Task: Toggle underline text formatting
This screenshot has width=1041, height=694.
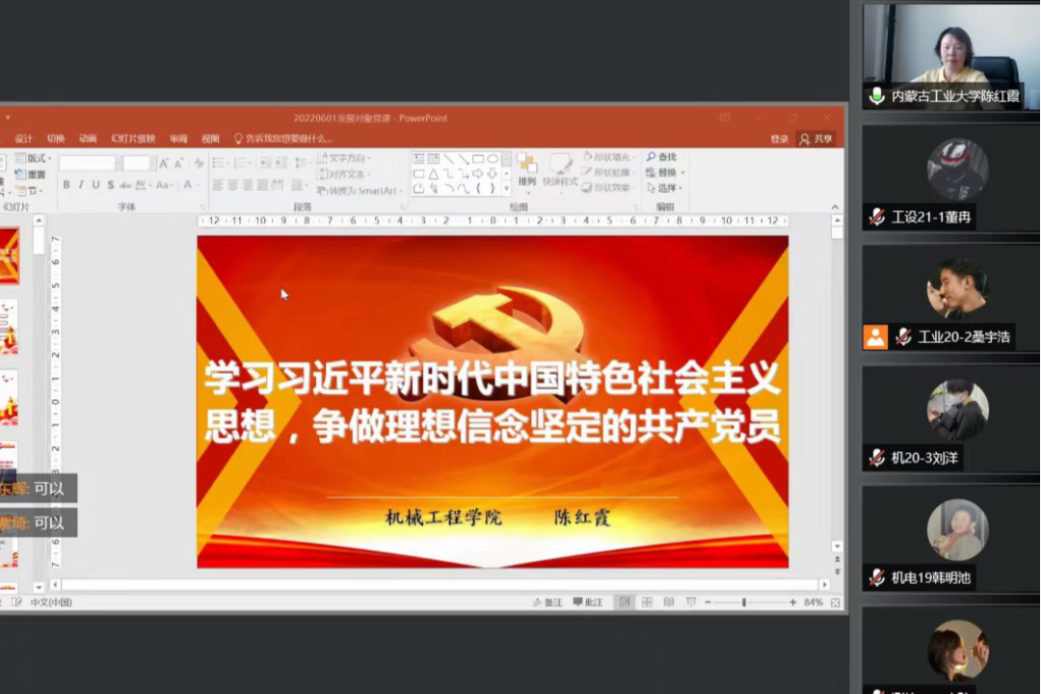Action: pyautogui.click(x=95, y=185)
